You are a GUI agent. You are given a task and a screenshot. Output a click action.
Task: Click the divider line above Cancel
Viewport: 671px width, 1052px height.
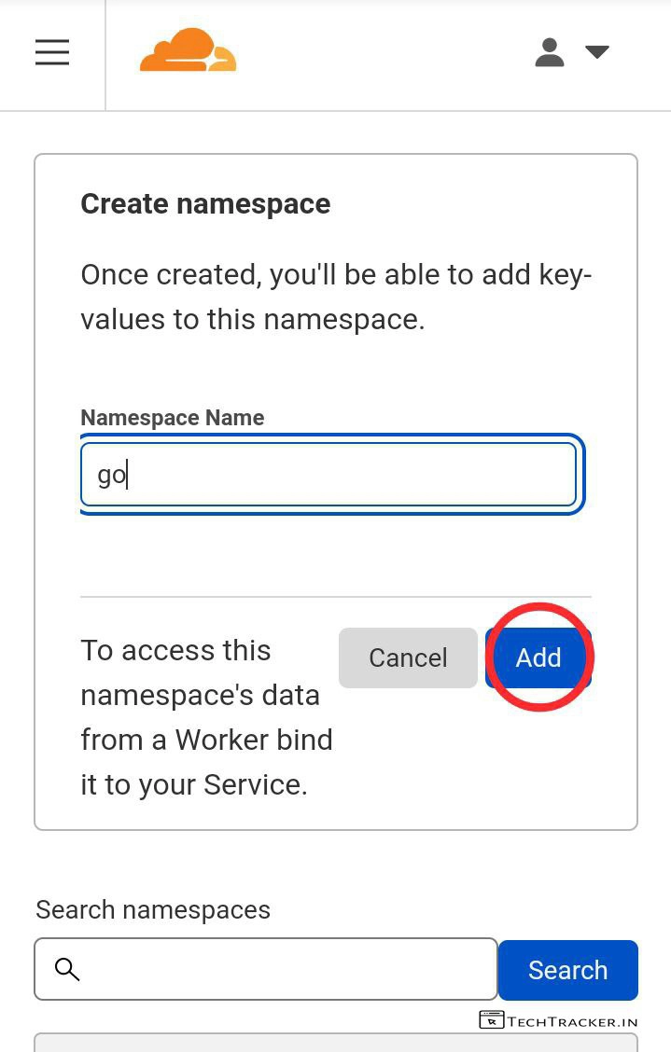pyautogui.click(x=336, y=597)
